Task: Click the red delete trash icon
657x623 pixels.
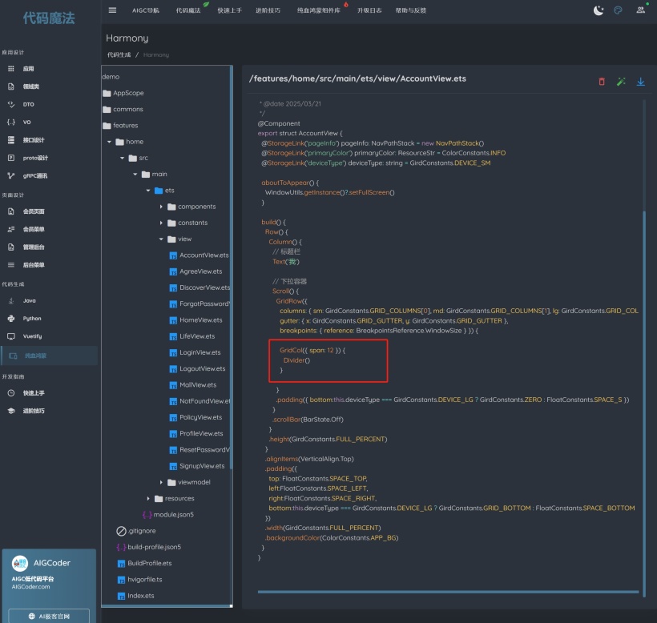Action: 602,82
